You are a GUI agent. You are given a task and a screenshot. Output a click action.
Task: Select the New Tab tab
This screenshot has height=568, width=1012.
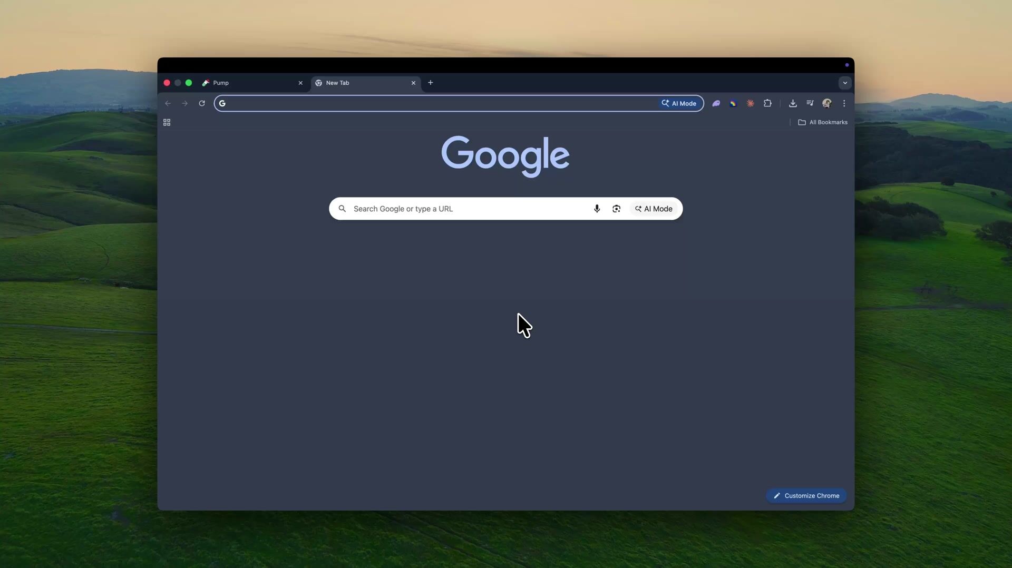pos(365,83)
